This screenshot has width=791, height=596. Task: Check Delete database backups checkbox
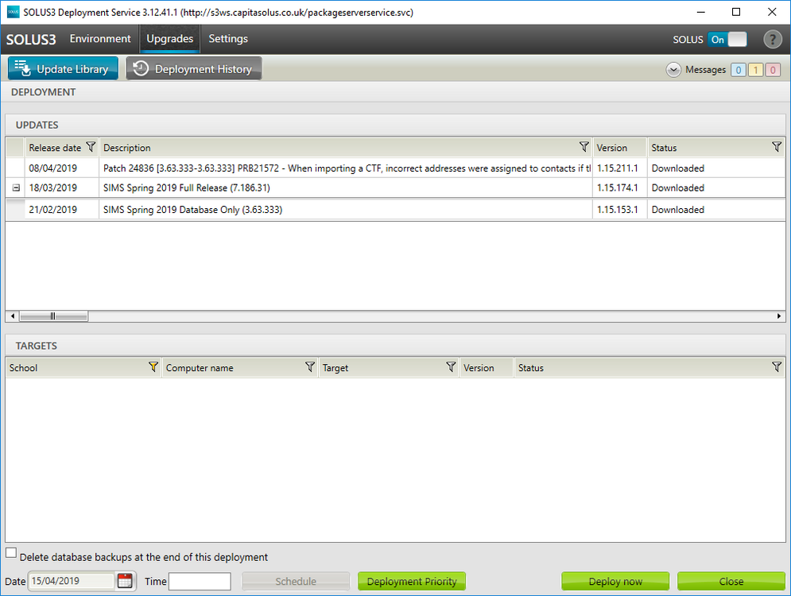11,552
